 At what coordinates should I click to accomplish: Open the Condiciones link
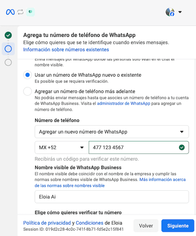[90, 223]
